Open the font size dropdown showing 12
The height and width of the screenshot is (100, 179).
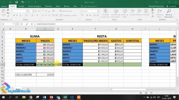tap(33, 11)
